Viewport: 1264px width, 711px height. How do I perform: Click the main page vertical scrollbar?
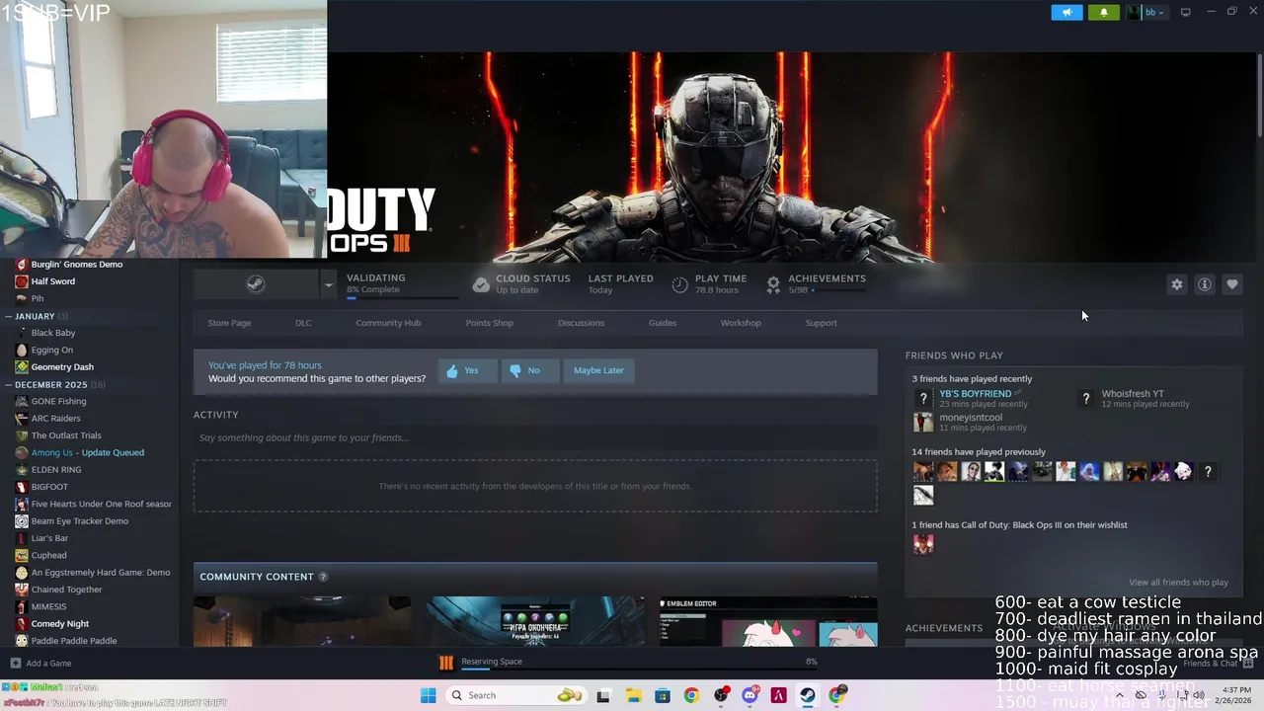[x=1260, y=94]
